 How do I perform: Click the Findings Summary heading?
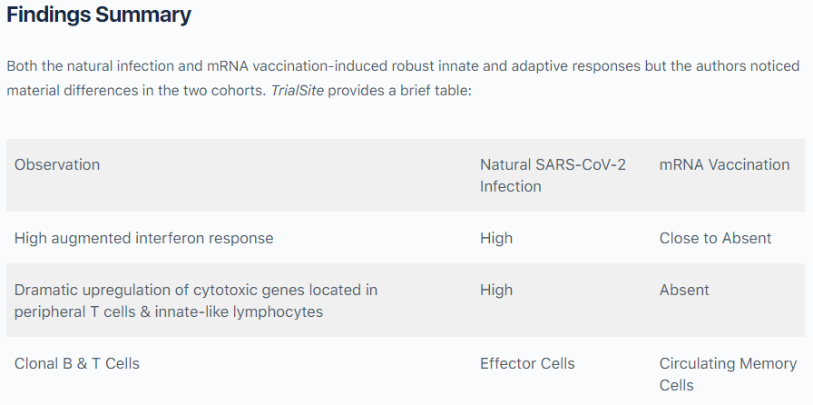tap(99, 15)
